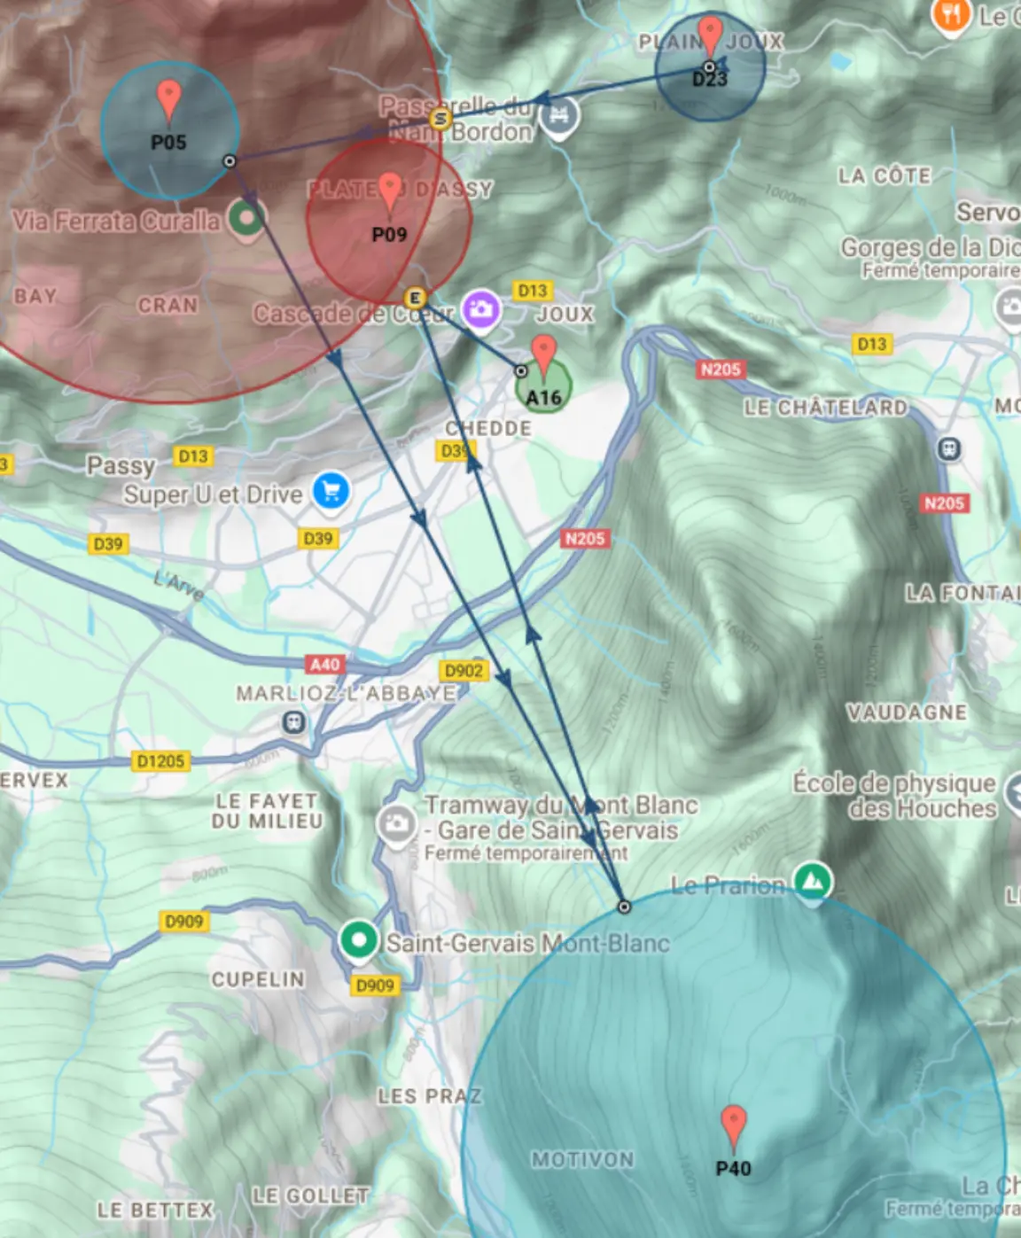The height and width of the screenshot is (1238, 1021).
Task: Click the turnpoint dot beside the A16 circle
Action: (521, 371)
